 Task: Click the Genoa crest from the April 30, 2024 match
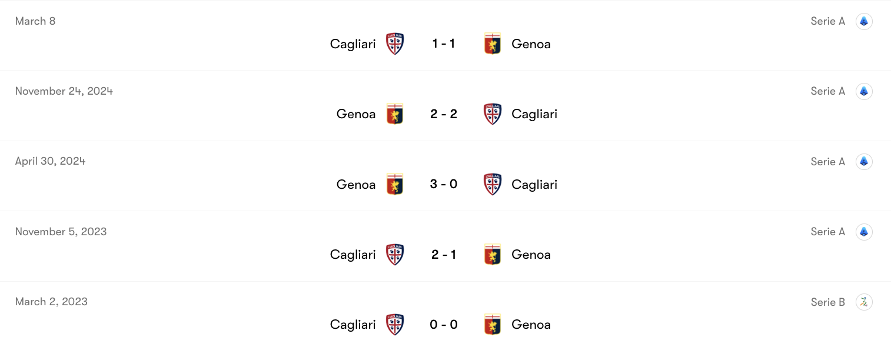(x=395, y=183)
